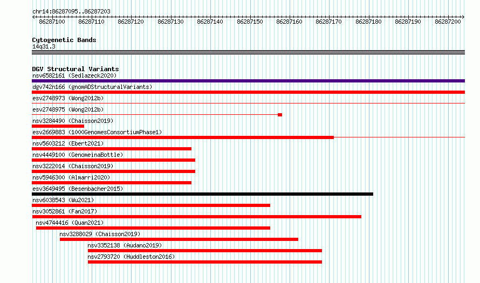Viewport: 480px width, 283px height.
Task: Select nsv2793720 (Huddleston2016) label
Action: (131, 257)
